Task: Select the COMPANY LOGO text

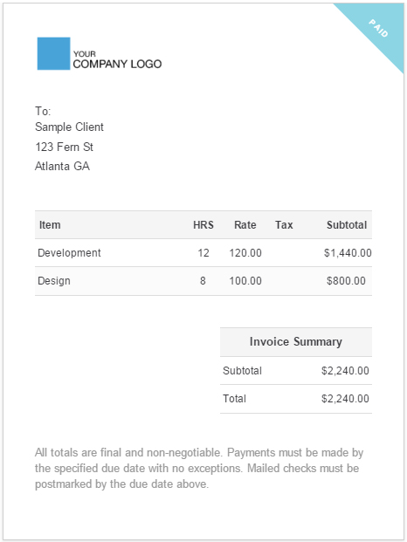Action: coord(117,64)
